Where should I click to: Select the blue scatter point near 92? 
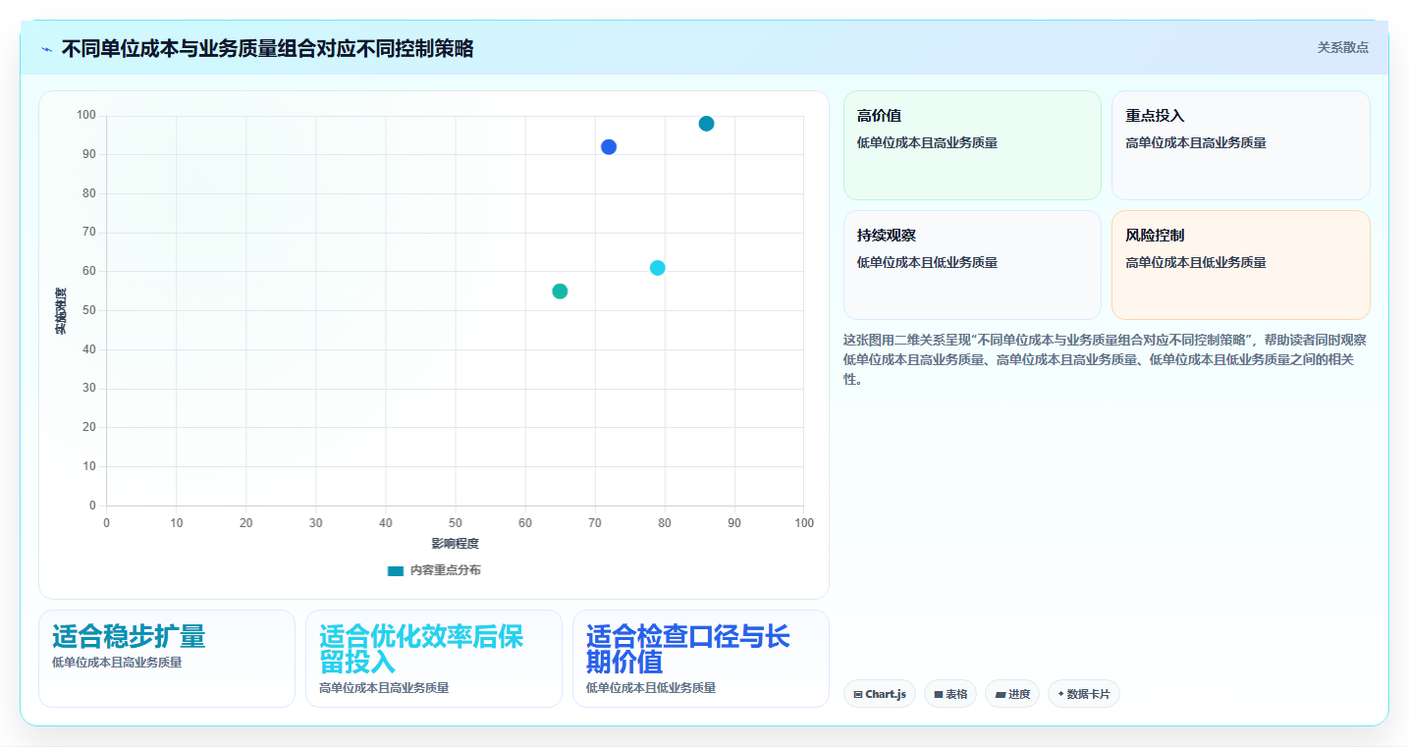[609, 147]
